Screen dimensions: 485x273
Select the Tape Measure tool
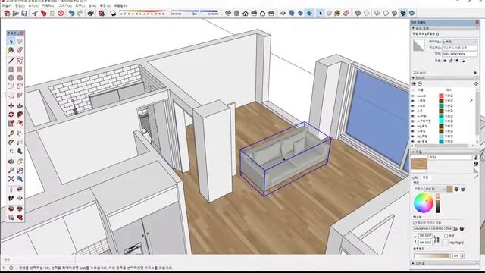pos(11,133)
